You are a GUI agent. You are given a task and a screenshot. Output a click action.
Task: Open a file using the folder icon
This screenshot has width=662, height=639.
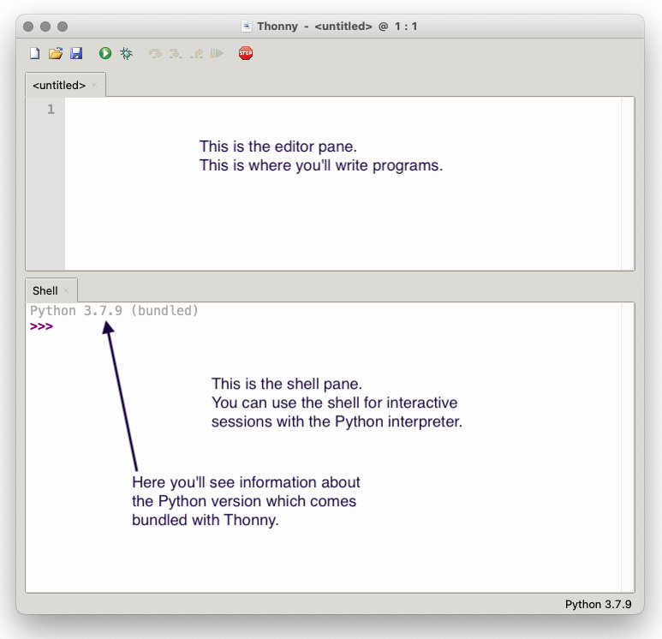[56, 53]
